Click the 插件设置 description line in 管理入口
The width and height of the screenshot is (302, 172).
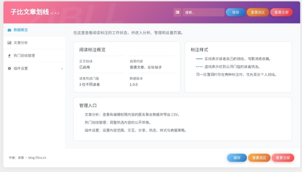pyautogui.click(x=135, y=131)
